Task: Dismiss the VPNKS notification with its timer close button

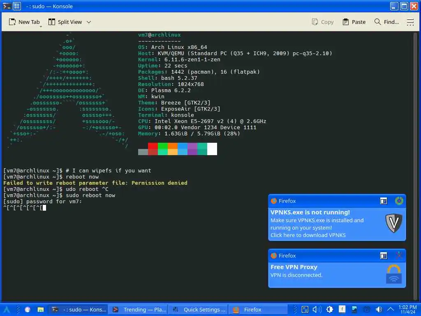Action: coord(399,201)
